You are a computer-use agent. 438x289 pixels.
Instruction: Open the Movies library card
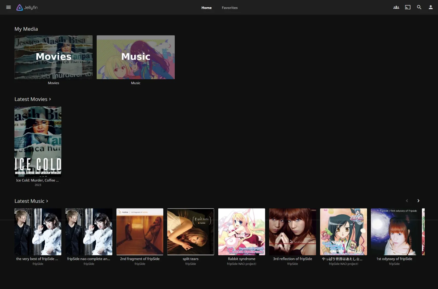click(x=53, y=57)
